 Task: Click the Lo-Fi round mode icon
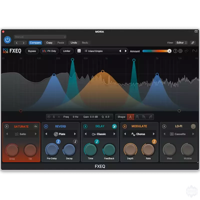coord(193,126)
